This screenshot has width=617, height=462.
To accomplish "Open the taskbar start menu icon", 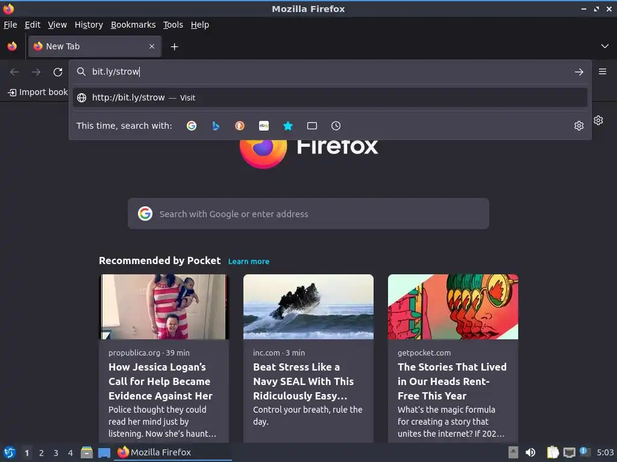I will (10, 452).
